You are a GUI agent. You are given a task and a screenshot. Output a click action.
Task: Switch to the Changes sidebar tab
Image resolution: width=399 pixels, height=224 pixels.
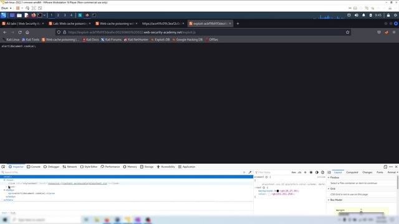(367, 172)
